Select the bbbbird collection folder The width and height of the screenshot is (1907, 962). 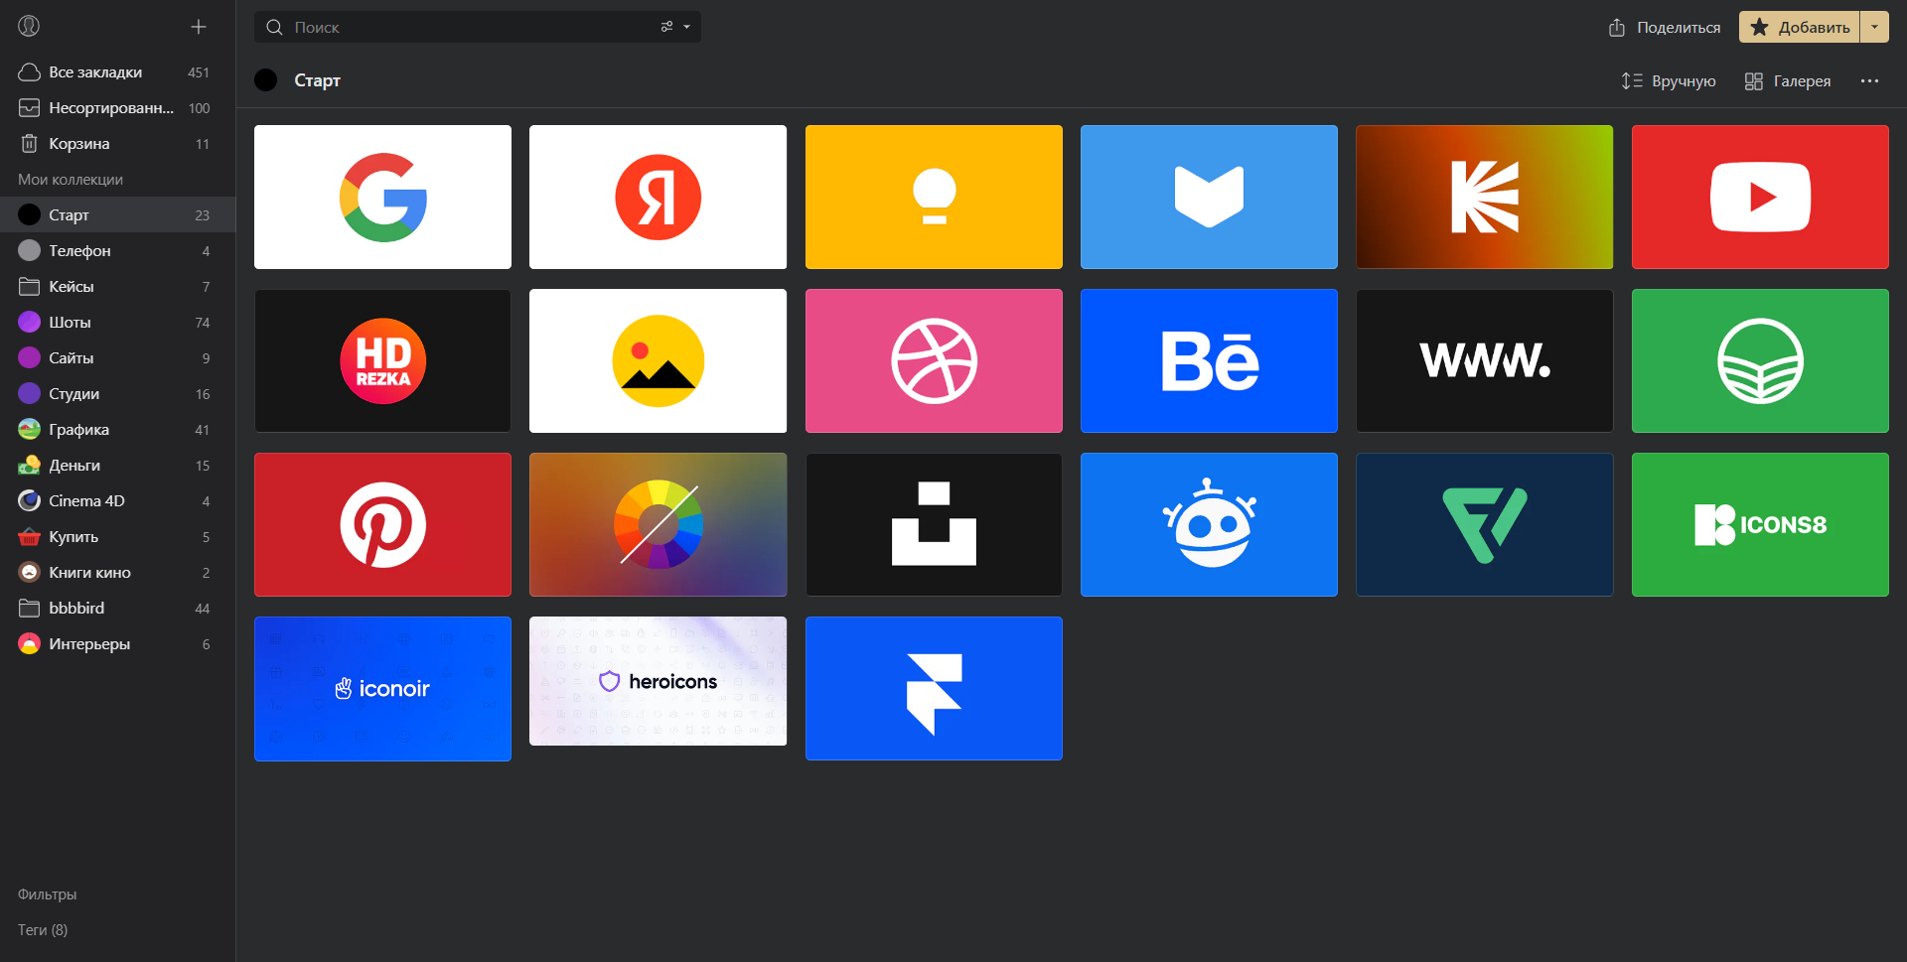117,608
